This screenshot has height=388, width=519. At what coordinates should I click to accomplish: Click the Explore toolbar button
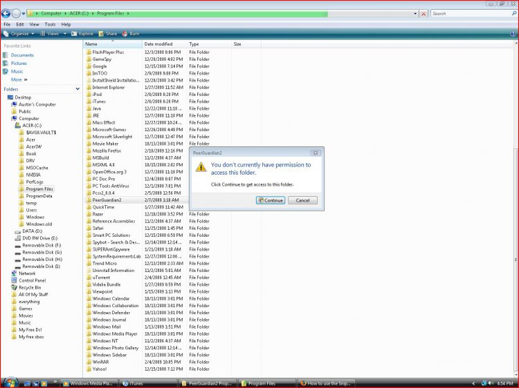click(x=82, y=34)
